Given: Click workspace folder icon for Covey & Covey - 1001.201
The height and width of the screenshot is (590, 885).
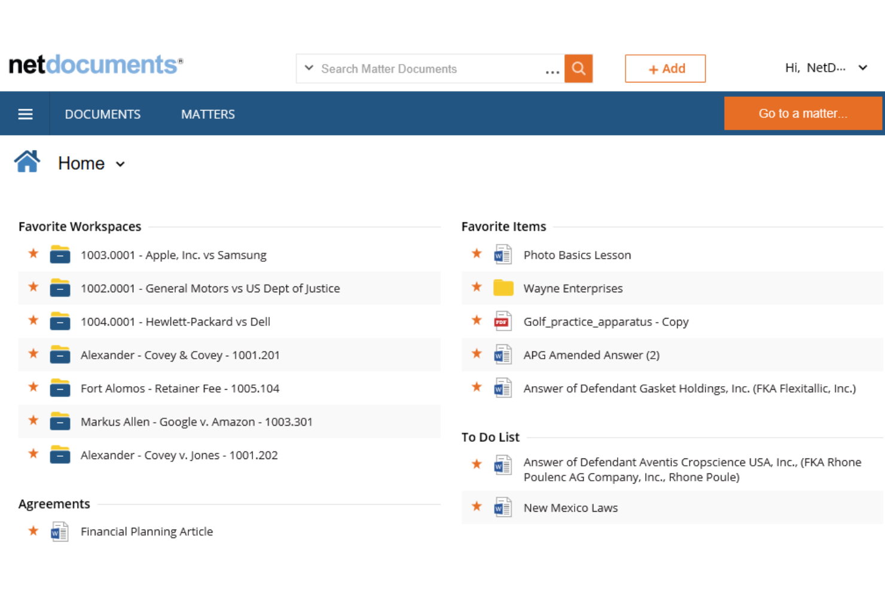Looking at the screenshot, I should (60, 355).
